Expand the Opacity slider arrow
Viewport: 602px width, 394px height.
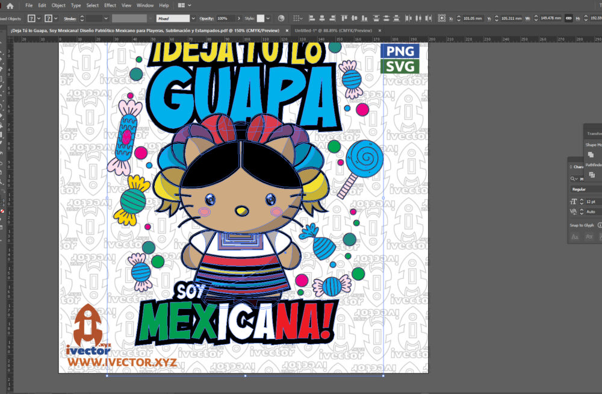click(239, 19)
